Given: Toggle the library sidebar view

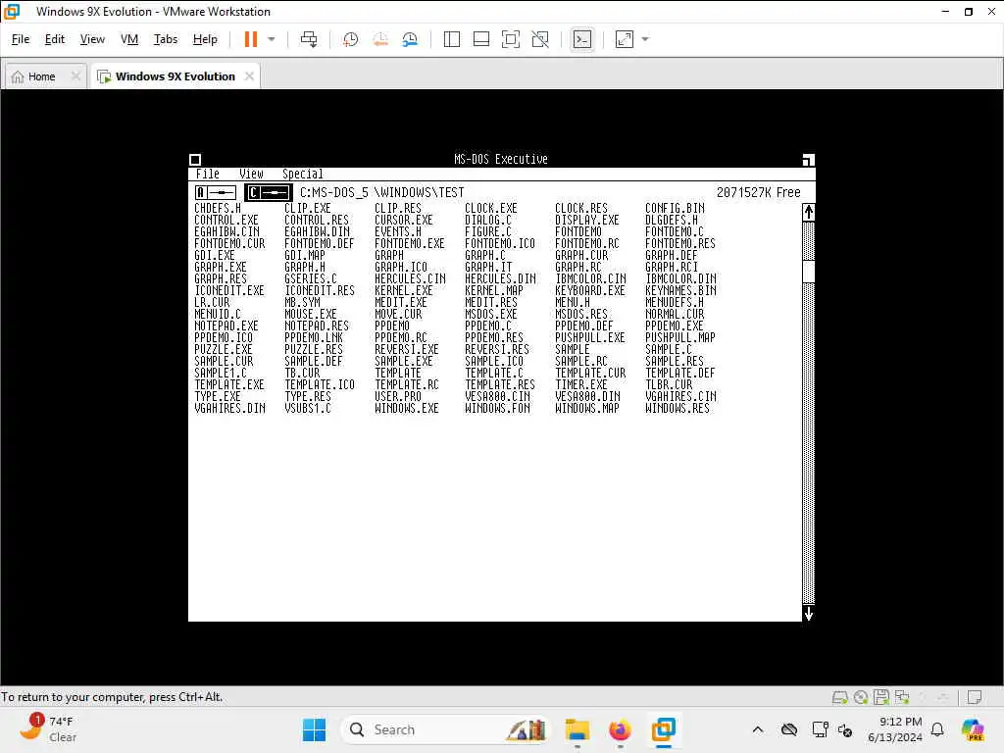Looking at the screenshot, I should (451, 39).
